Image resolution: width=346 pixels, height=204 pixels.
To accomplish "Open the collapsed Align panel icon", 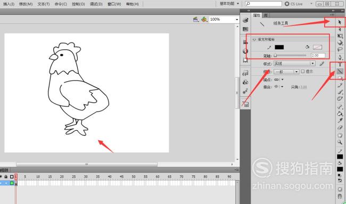I will coord(245,42).
